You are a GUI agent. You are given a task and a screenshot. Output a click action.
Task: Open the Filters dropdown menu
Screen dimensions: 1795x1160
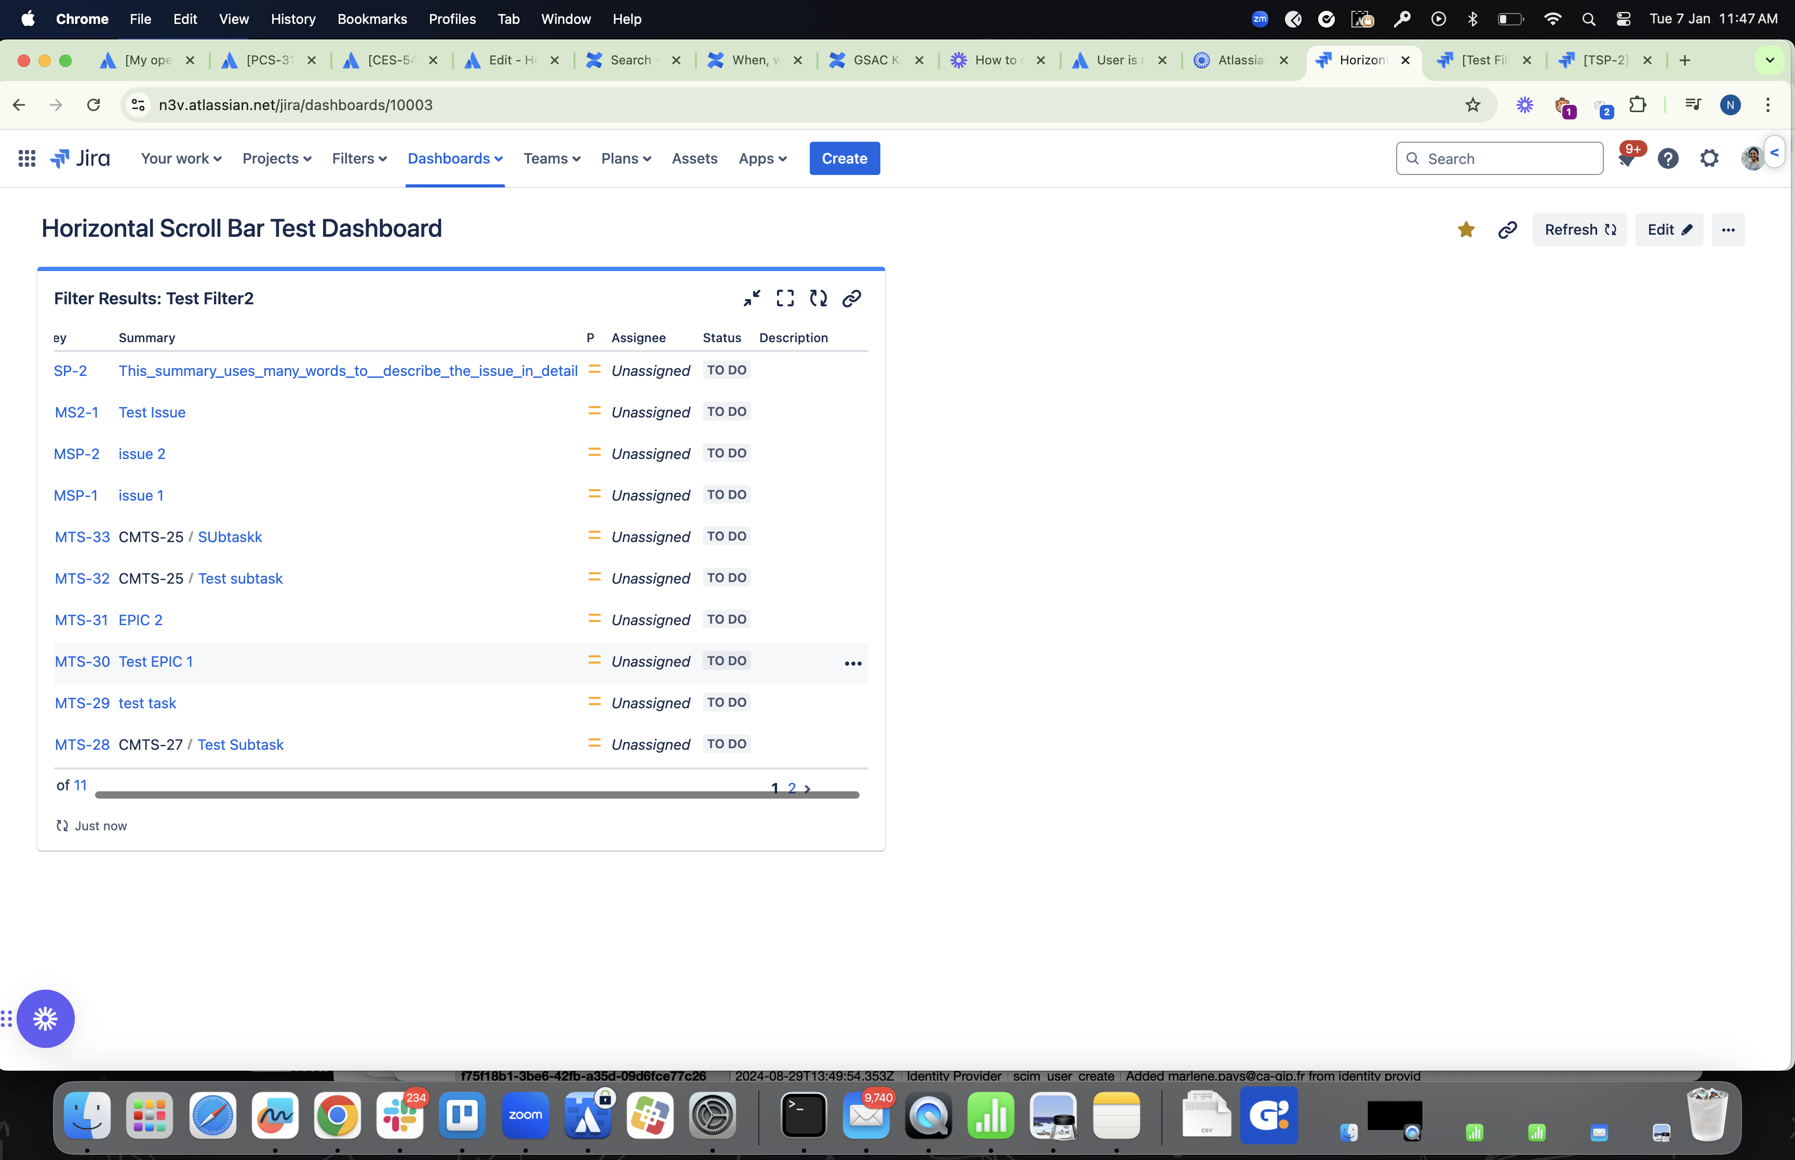pos(358,158)
